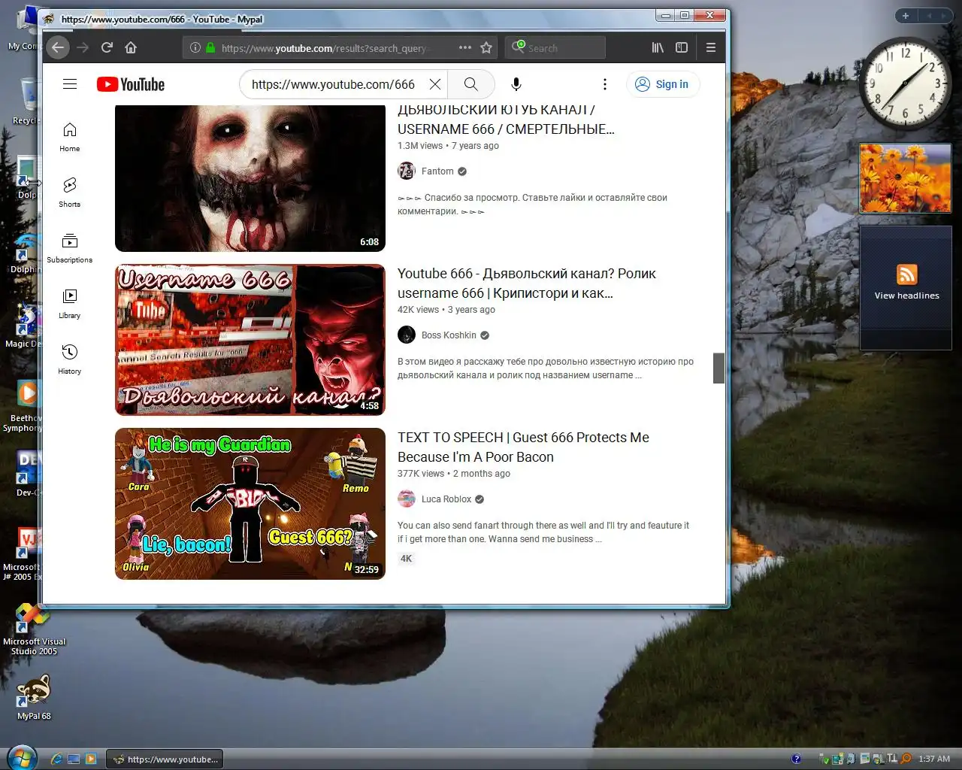Open Library in the YouTube sidebar
The width and height of the screenshot is (962, 770).
(70, 304)
